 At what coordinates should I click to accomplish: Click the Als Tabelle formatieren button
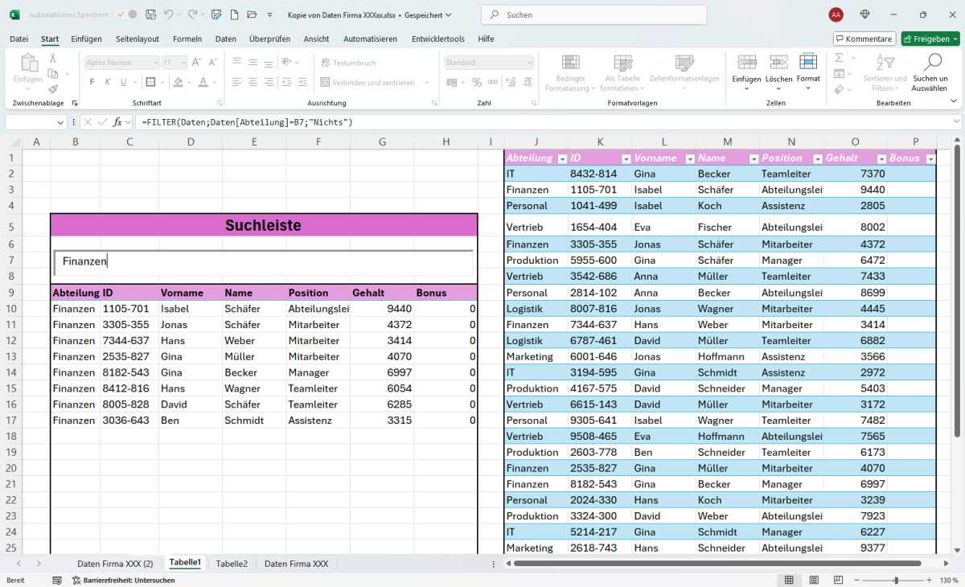click(622, 73)
